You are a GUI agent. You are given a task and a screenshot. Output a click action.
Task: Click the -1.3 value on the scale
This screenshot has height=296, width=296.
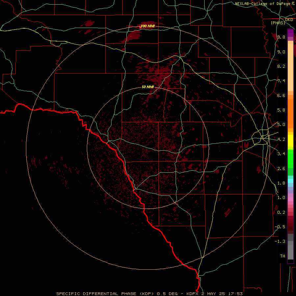[280, 241]
